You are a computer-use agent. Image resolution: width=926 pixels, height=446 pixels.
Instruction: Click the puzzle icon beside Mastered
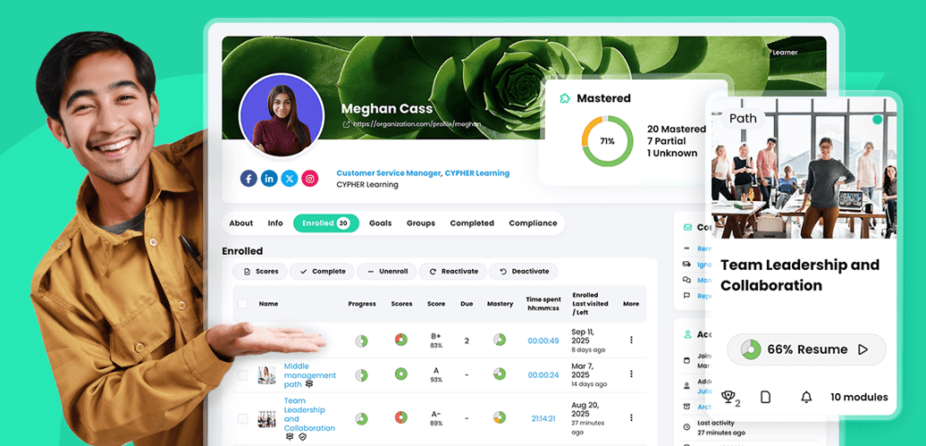565,98
